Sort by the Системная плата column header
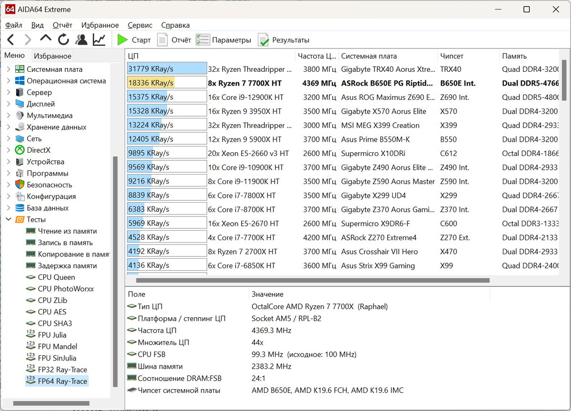This screenshot has width=571, height=411. point(388,56)
